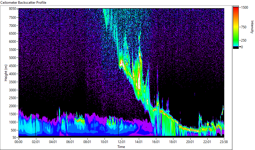Click the 10:01 time tick label
Viewport: 255px width, 150px height.
[x=104, y=142]
